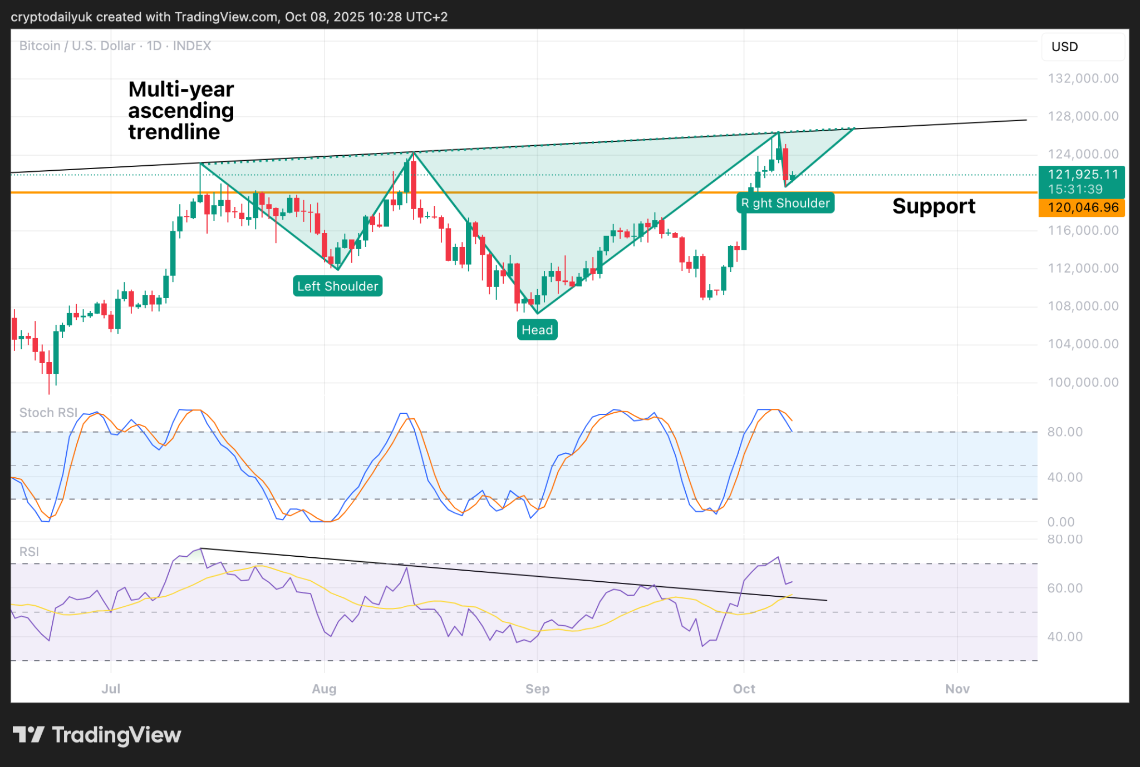Image resolution: width=1140 pixels, height=767 pixels.
Task: Click the Nov marker on time axis
Action: [x=957, y=689]
